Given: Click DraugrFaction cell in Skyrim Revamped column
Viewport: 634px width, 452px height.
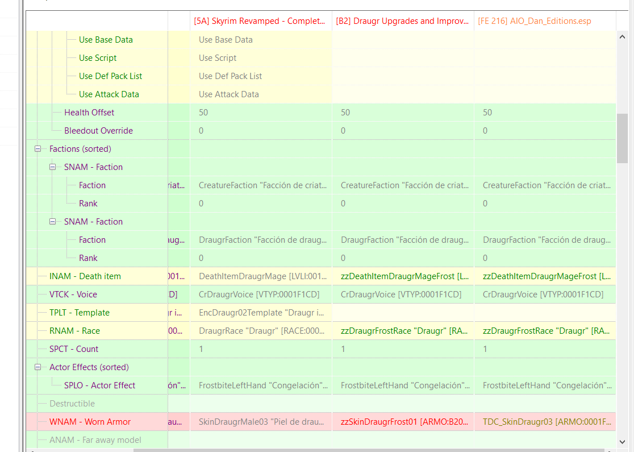Looking at the screenshot, I should (x=261, y=240).
